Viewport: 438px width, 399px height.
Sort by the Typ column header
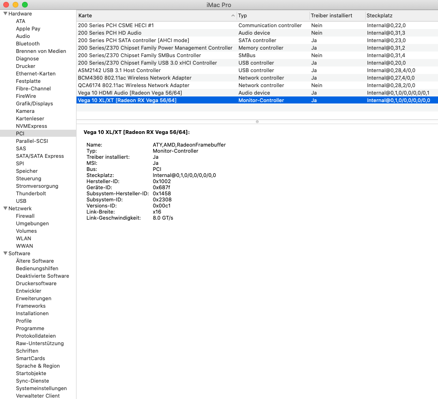273,15
